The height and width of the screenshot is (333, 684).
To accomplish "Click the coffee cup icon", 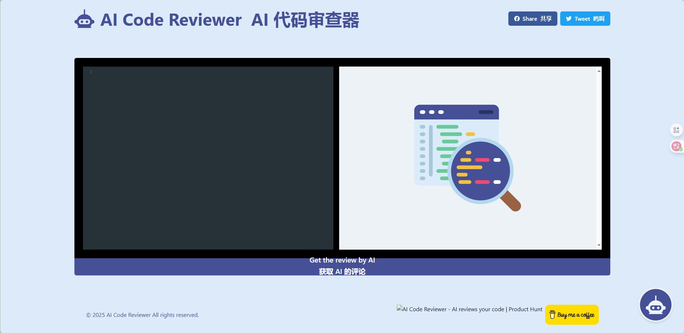I will click(552, 315).
